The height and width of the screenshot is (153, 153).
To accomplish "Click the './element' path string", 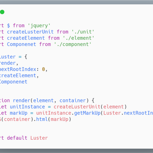I will coord(78,38).
